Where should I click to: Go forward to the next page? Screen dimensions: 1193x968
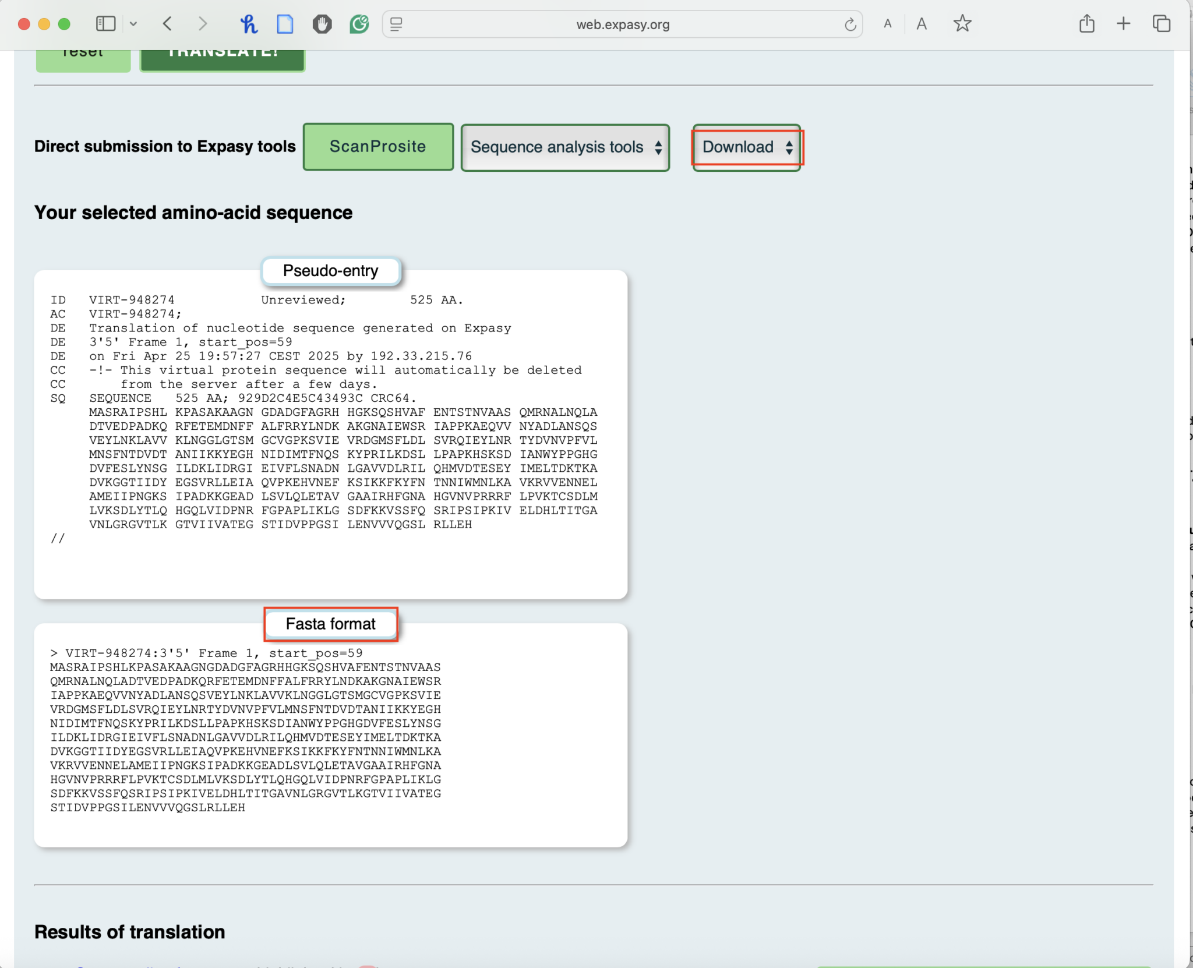pos(202,24)
